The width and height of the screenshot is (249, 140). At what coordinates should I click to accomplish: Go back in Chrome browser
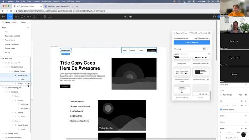click(x=3, y=11)
